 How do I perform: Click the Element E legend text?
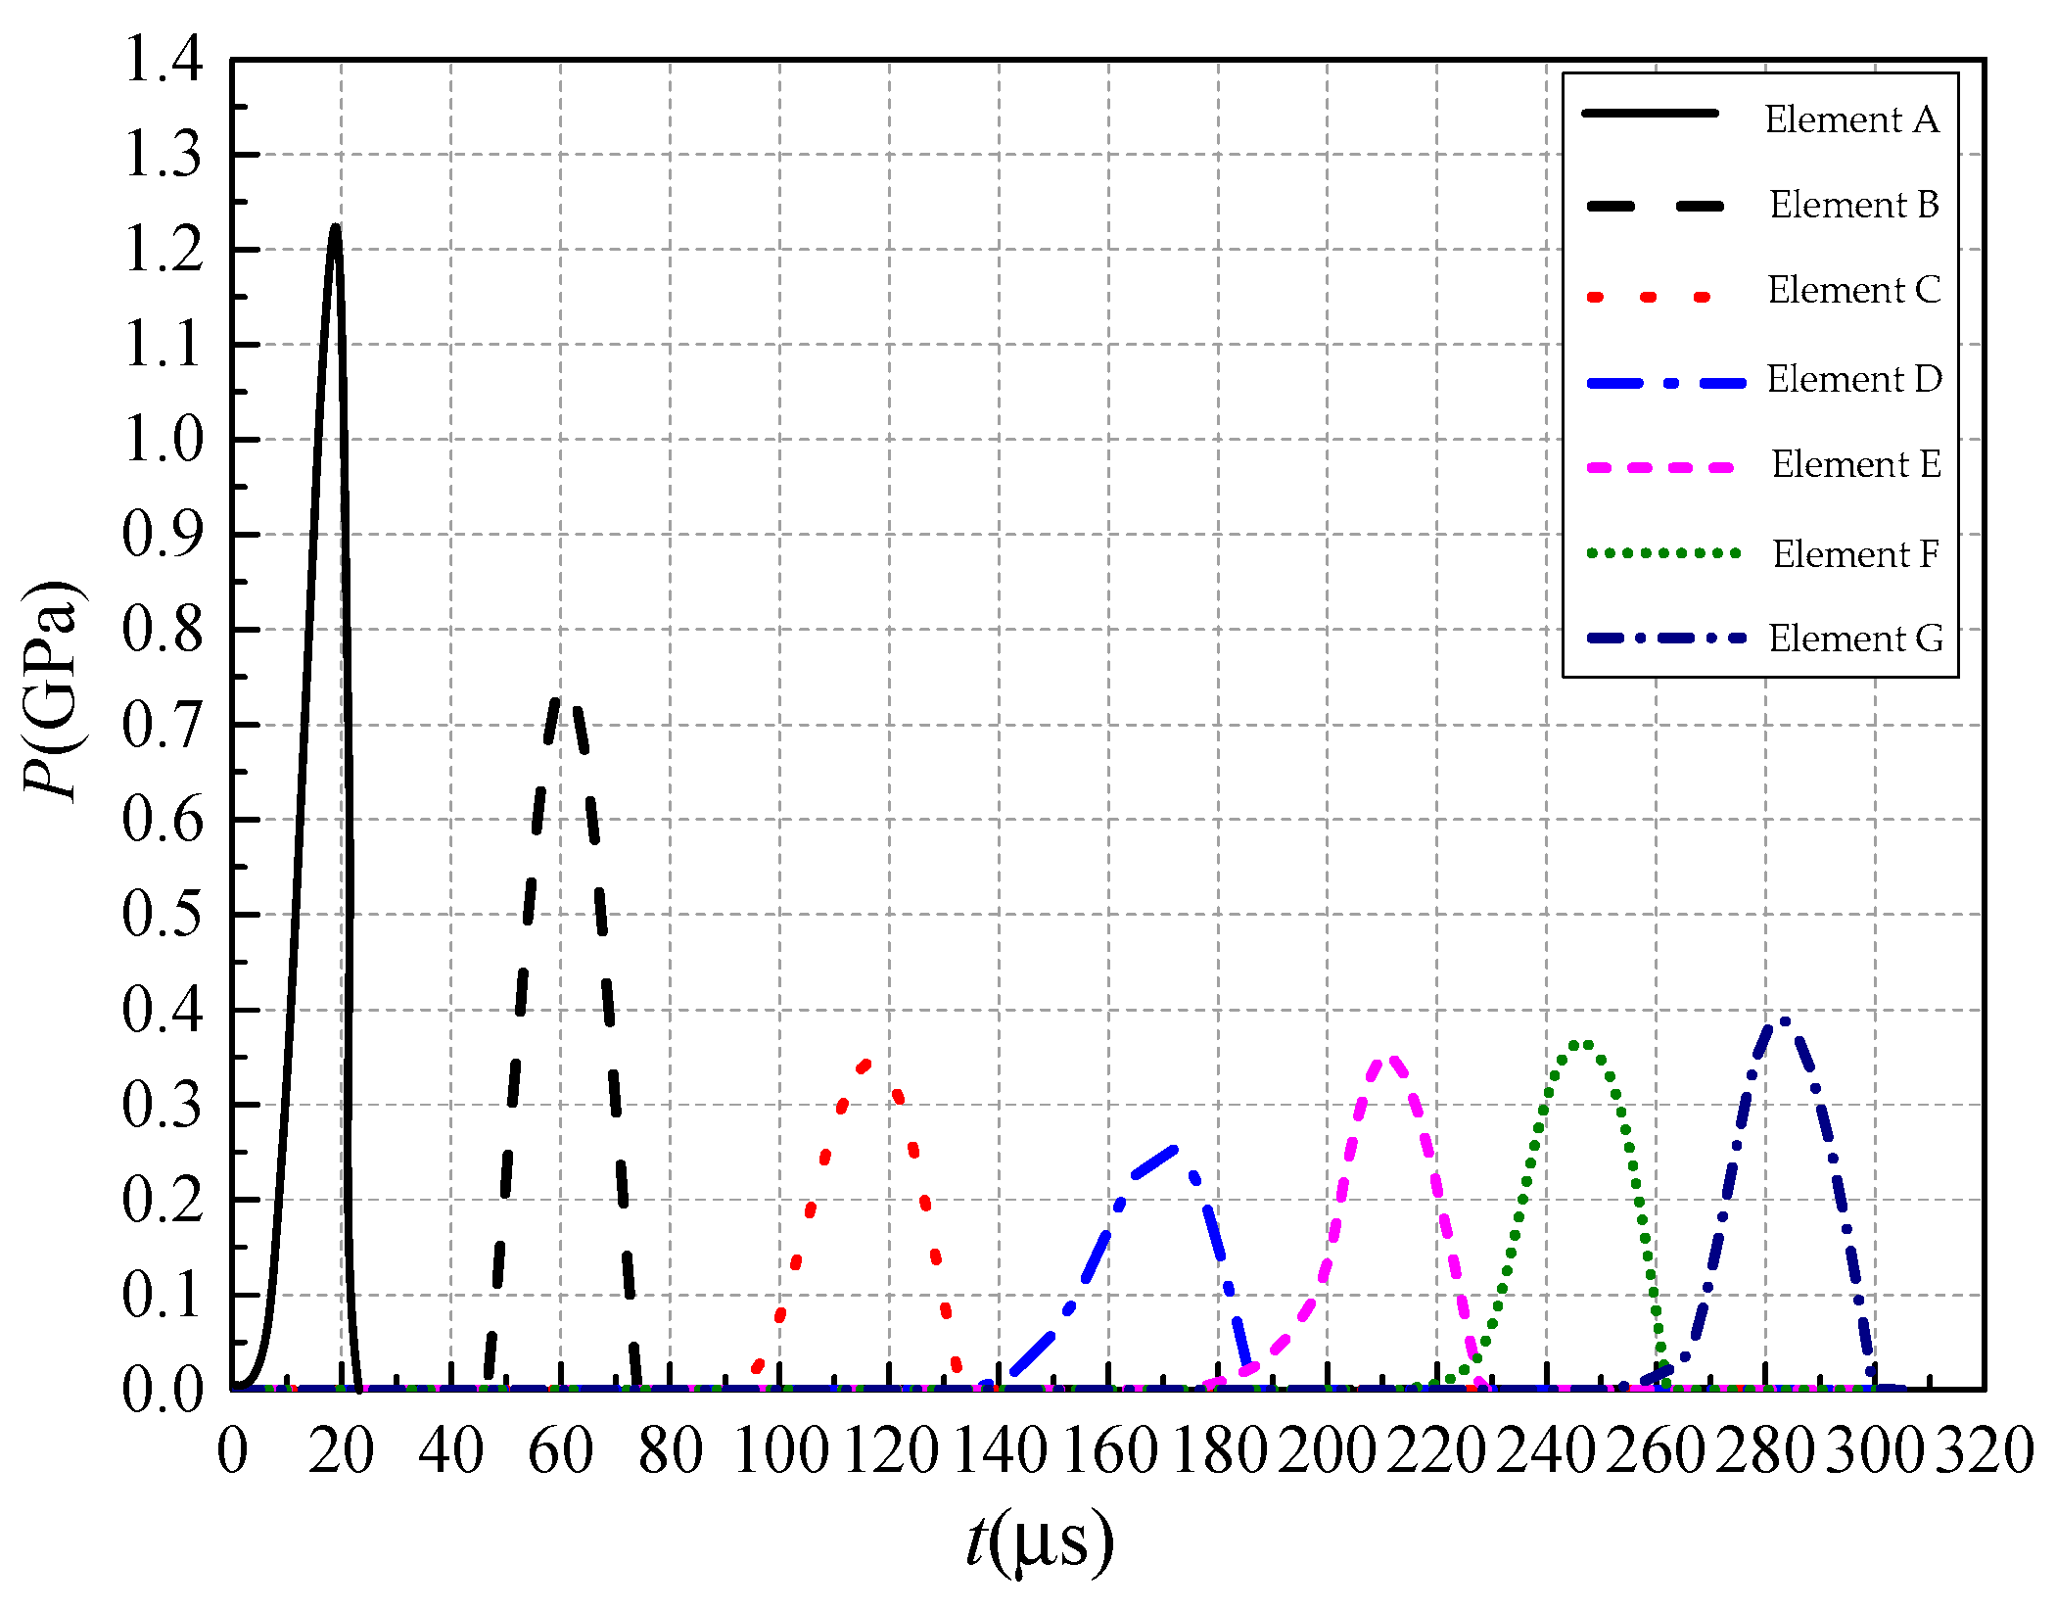click(x=1856, y=464)
